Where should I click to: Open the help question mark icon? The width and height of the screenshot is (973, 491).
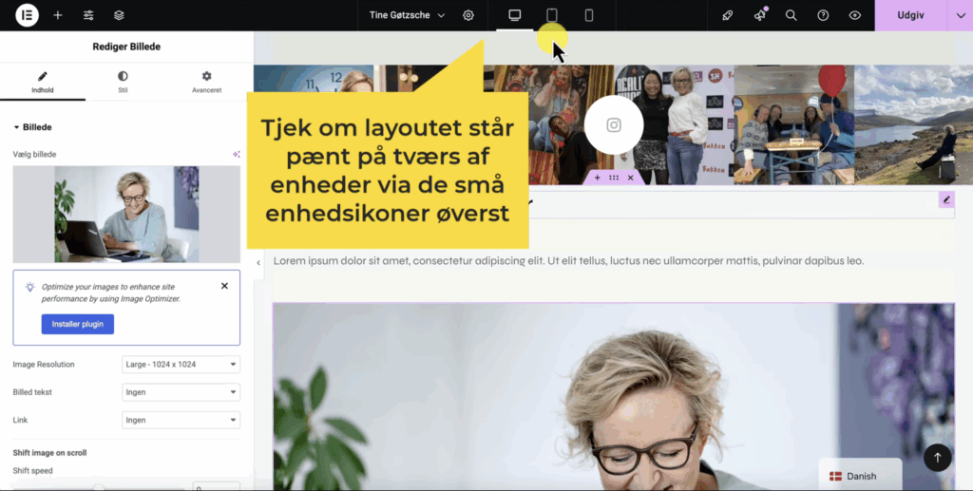click(x=823, y=15)
